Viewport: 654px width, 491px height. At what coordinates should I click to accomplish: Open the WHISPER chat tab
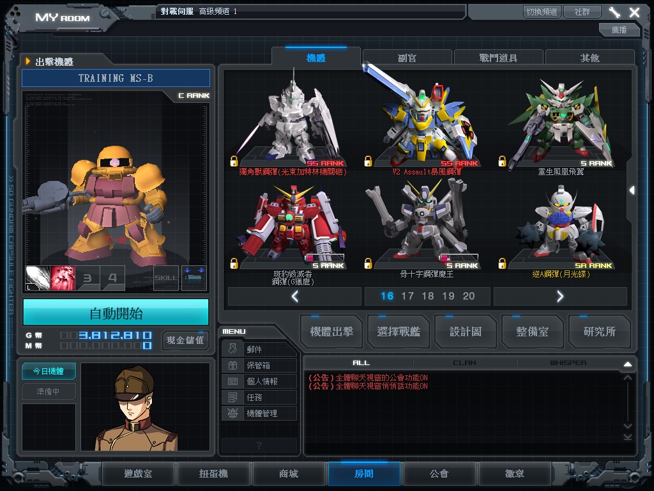coord(568,363)
